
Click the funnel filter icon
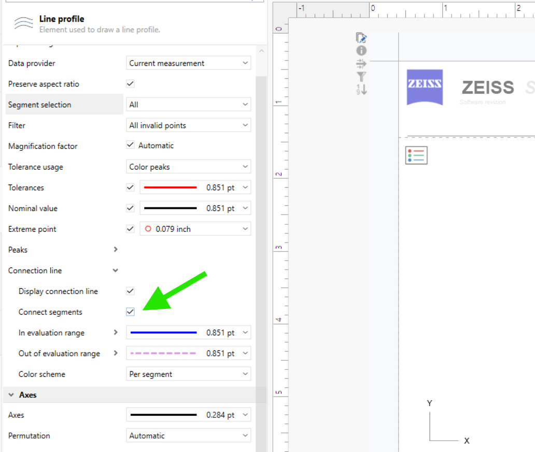coord(361,76)
